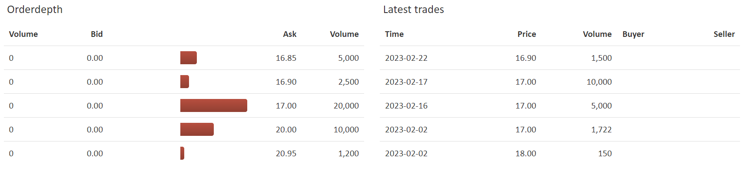Click the Orderdepth section heading

click(35, 10)
